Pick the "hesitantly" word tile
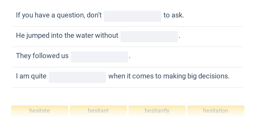 coord(157,111)
